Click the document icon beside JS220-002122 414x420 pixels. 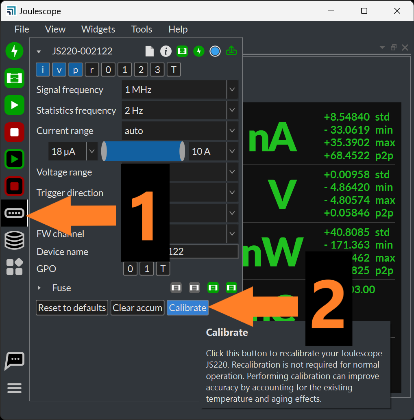[150, 51]
